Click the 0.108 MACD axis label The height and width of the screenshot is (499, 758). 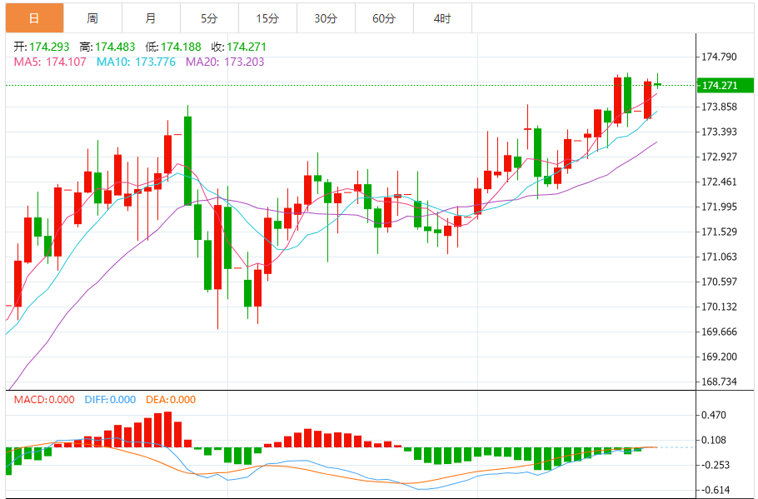click(714, 440)
